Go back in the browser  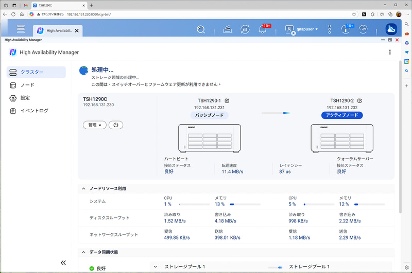click(5, 14)
